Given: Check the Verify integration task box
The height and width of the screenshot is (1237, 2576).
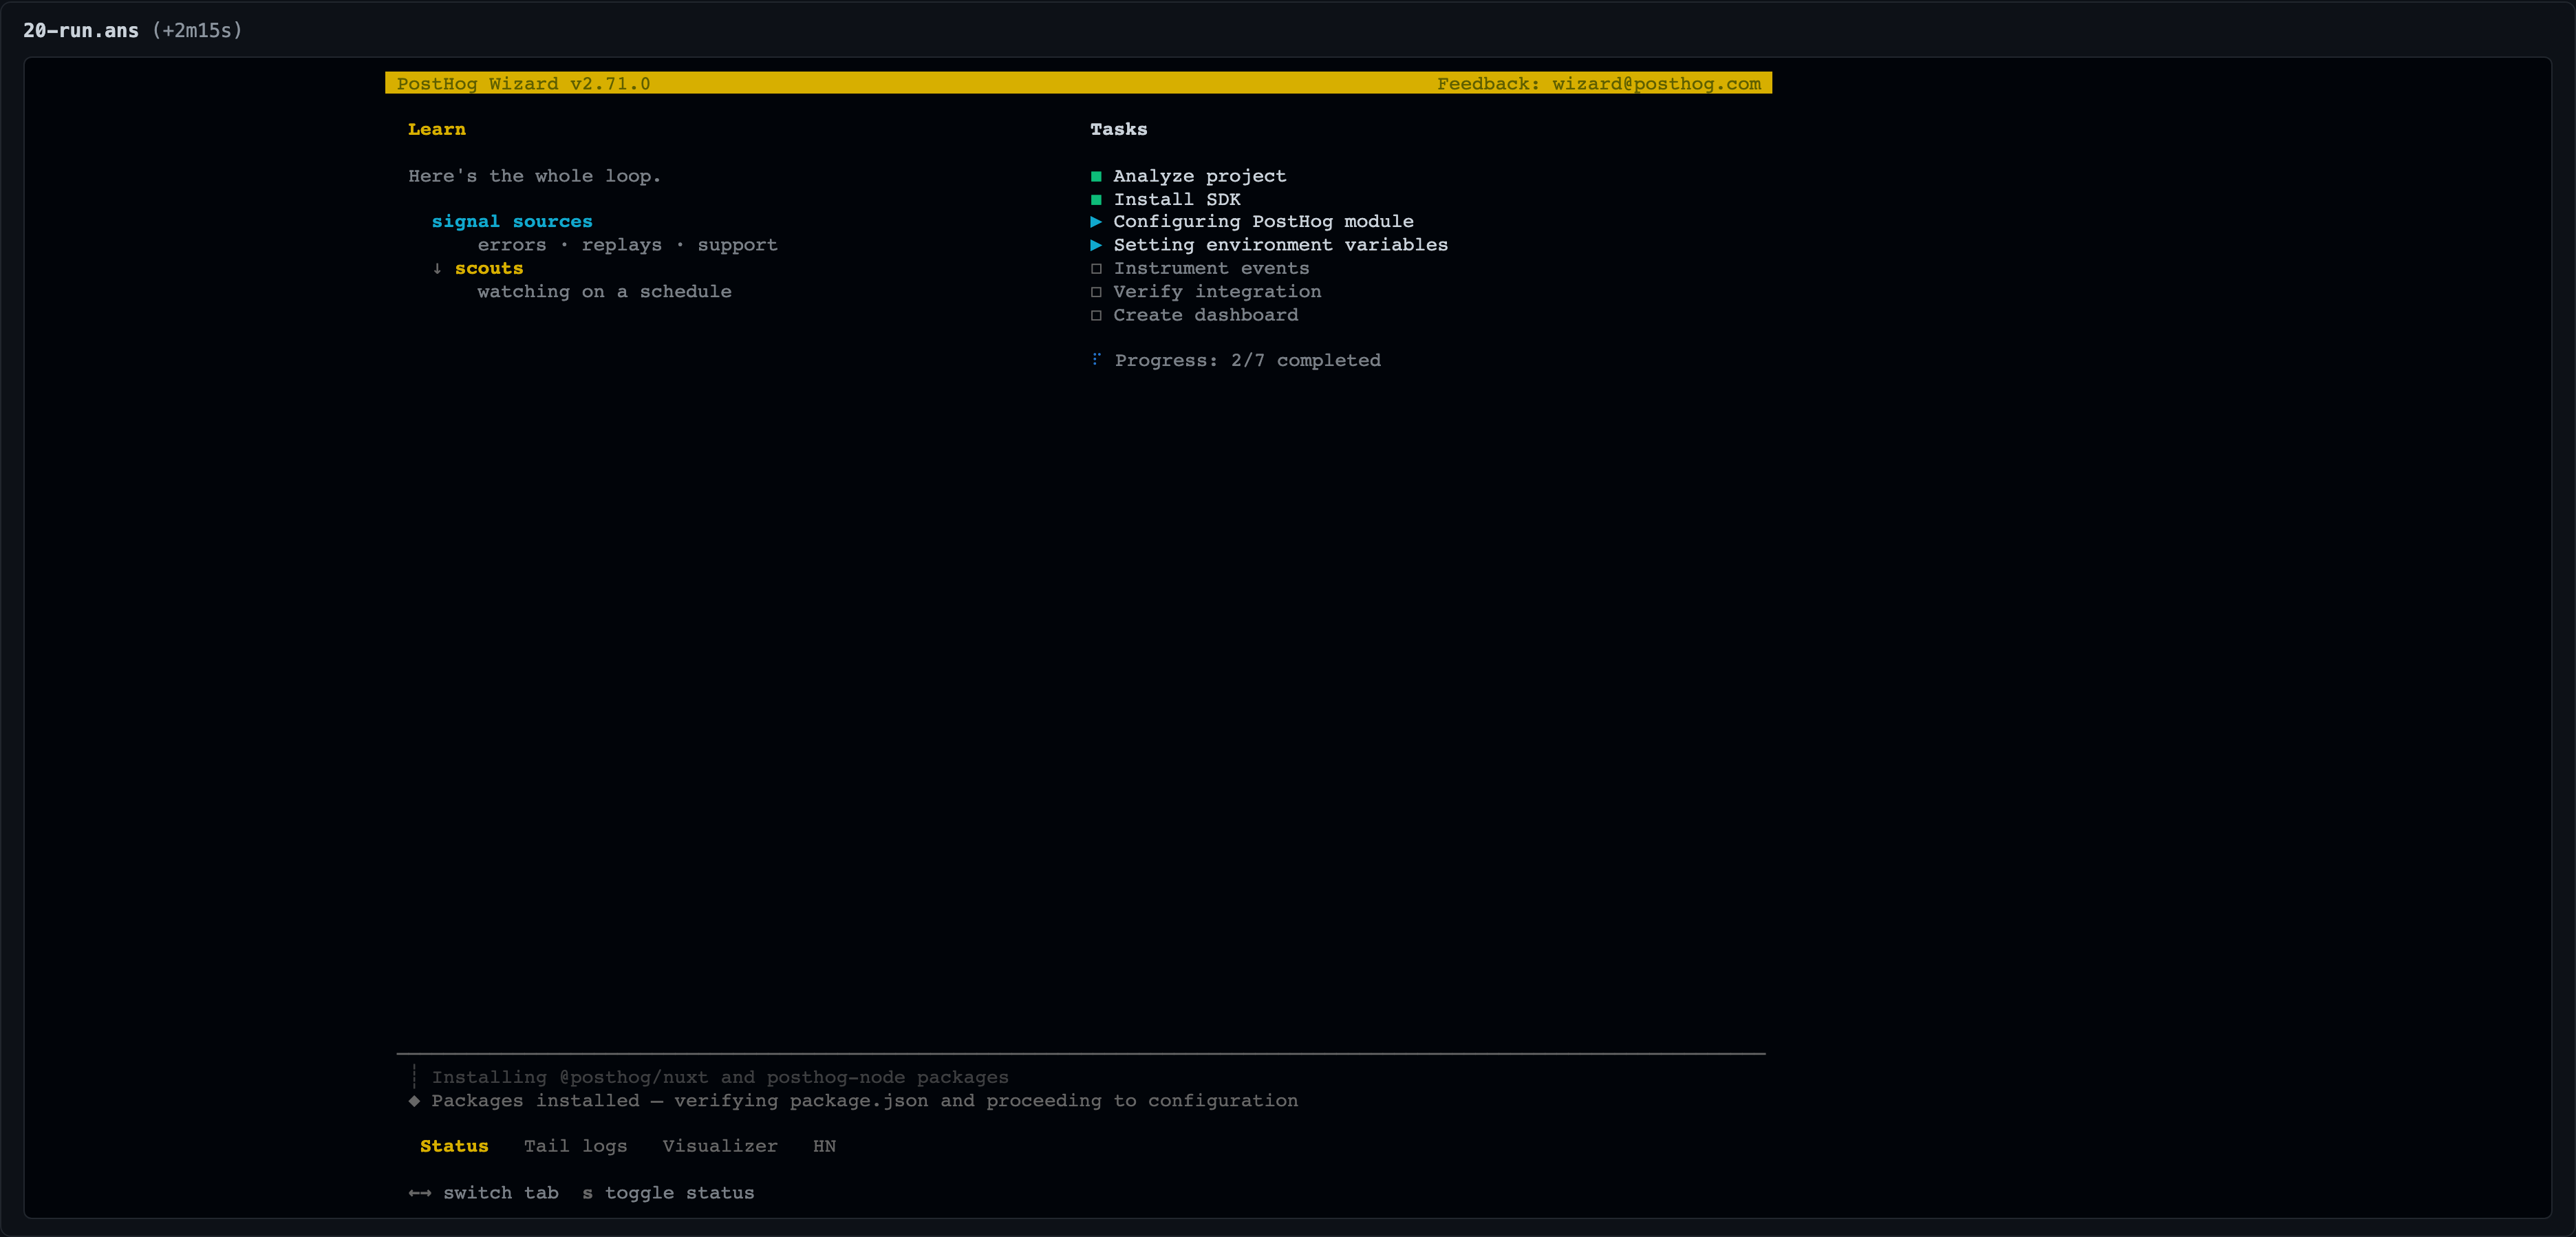Looking at the screenshot, I should (x=1096, y=291).
